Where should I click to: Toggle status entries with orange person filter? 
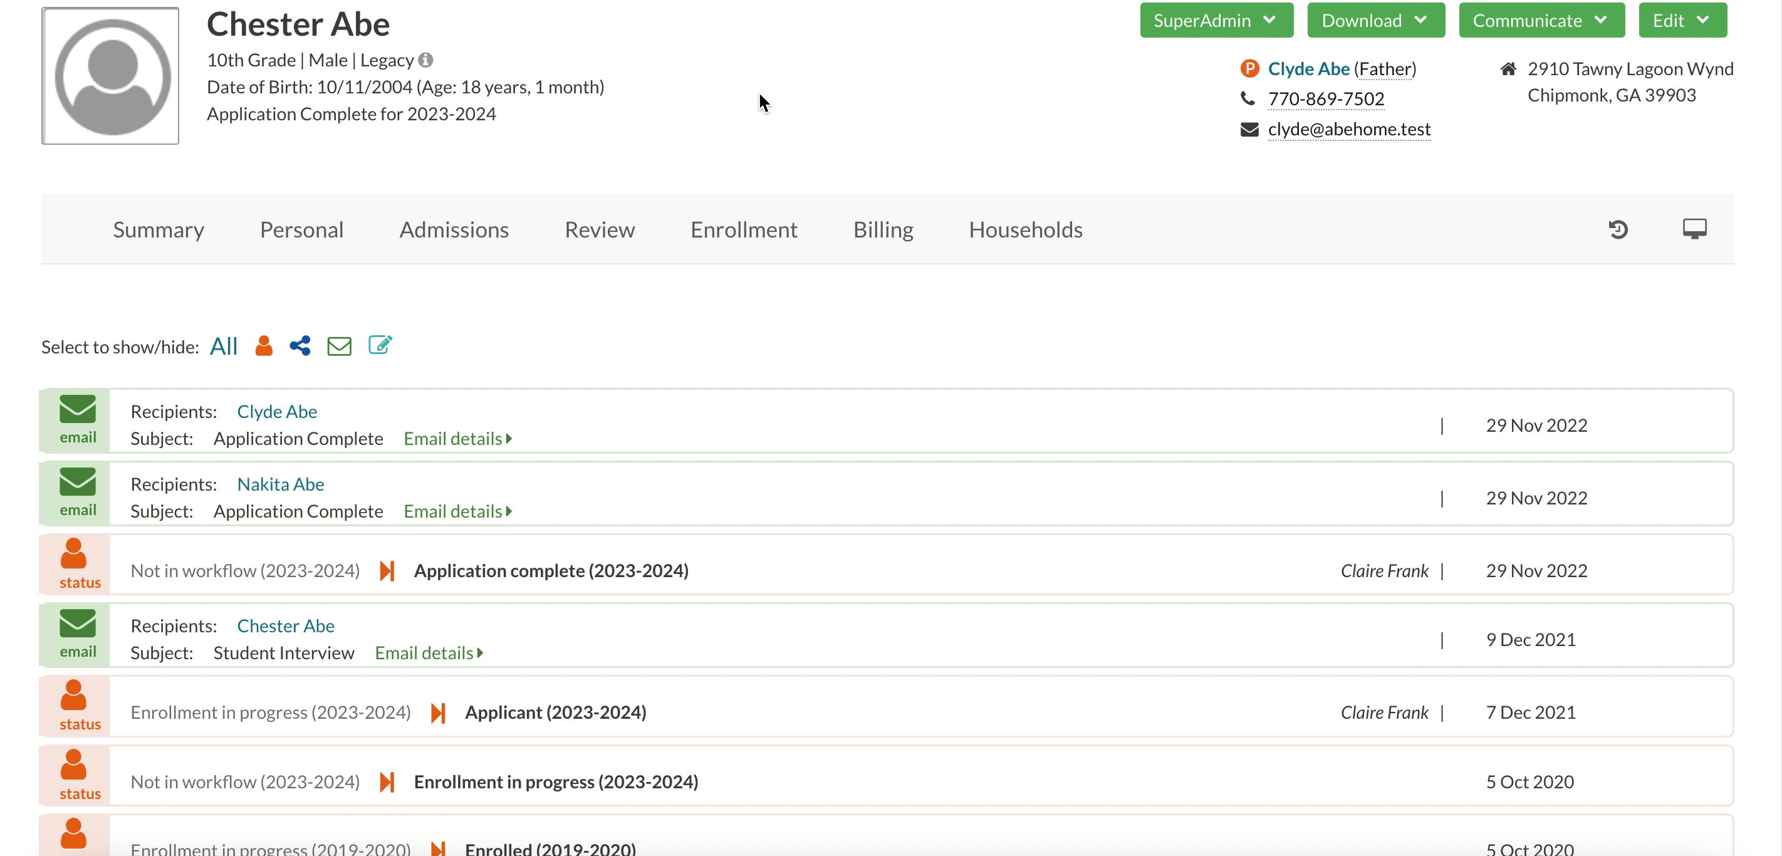click(264, 346)
